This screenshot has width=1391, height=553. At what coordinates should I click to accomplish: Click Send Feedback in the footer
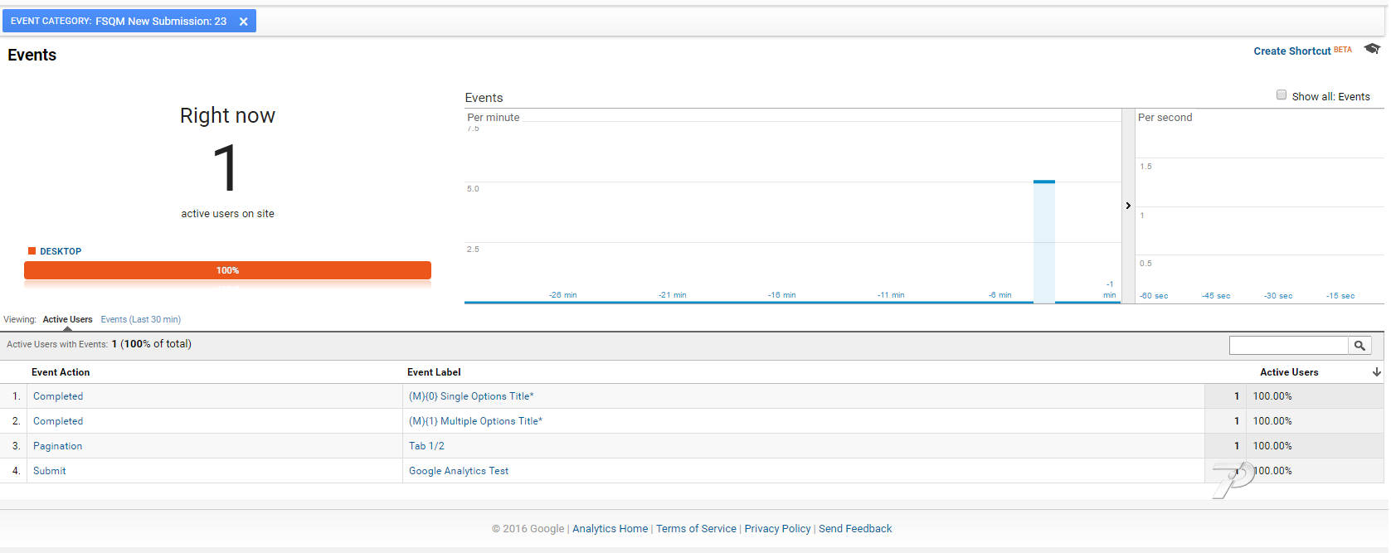pyautogui.click(x=854, y=529)
